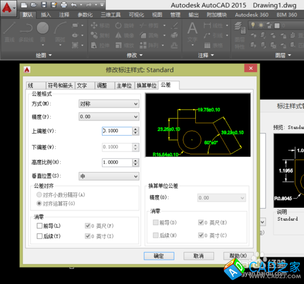Select the align operational symbols (G) radio button

point(39,203)
